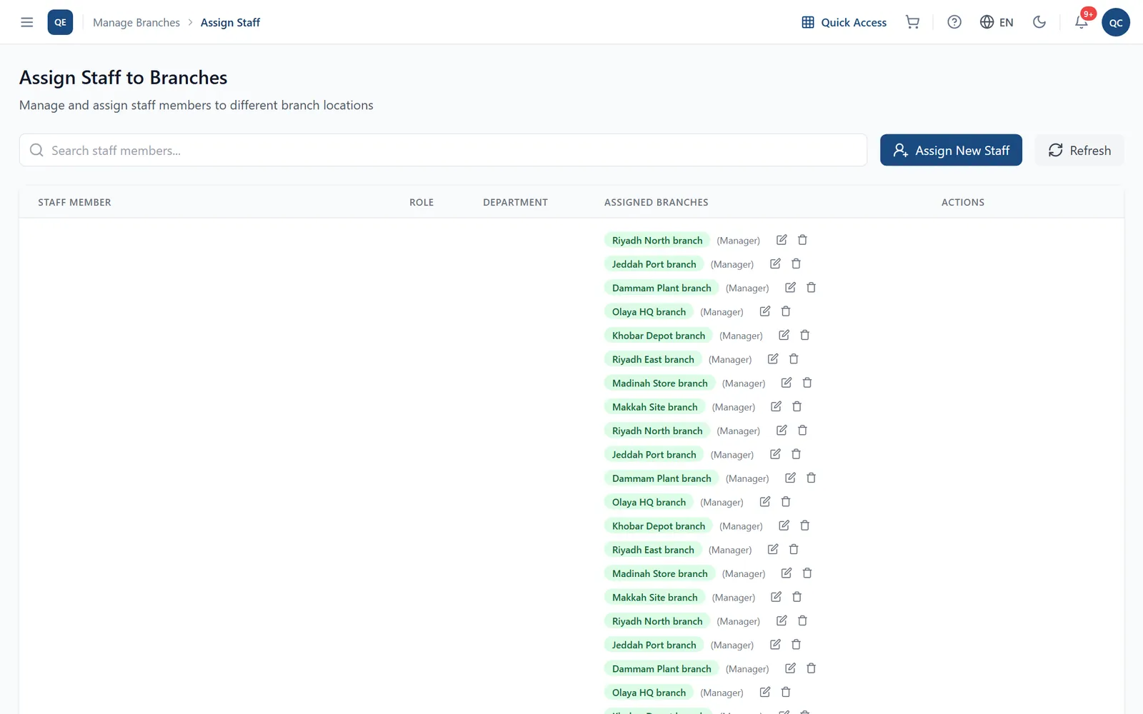
Task: Delete the first Makkah Site branch assignment
Action: click(x=797, y=406)
